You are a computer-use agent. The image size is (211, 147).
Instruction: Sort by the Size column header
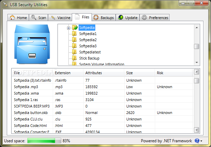[x=139, y=73]
